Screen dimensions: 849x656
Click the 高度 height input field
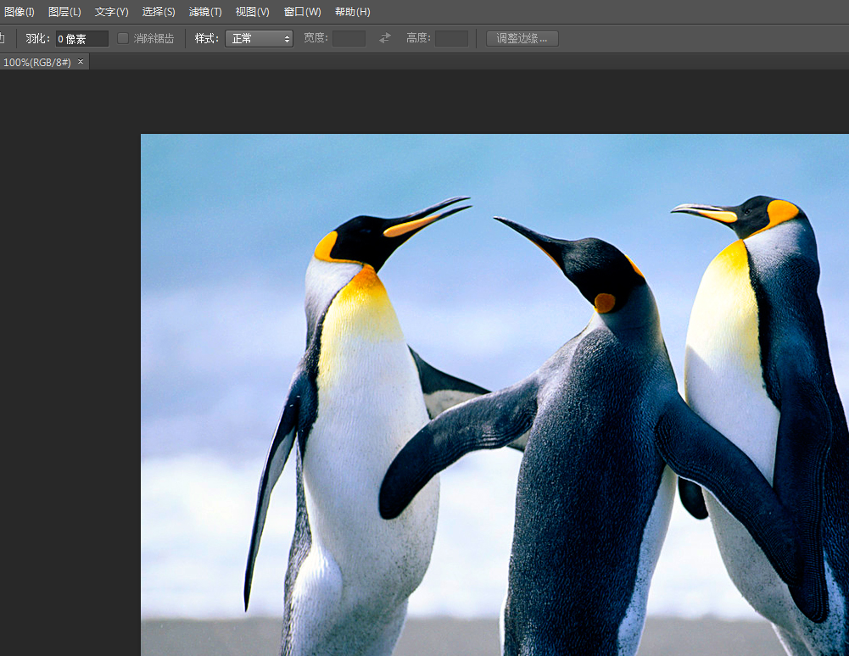451,38
